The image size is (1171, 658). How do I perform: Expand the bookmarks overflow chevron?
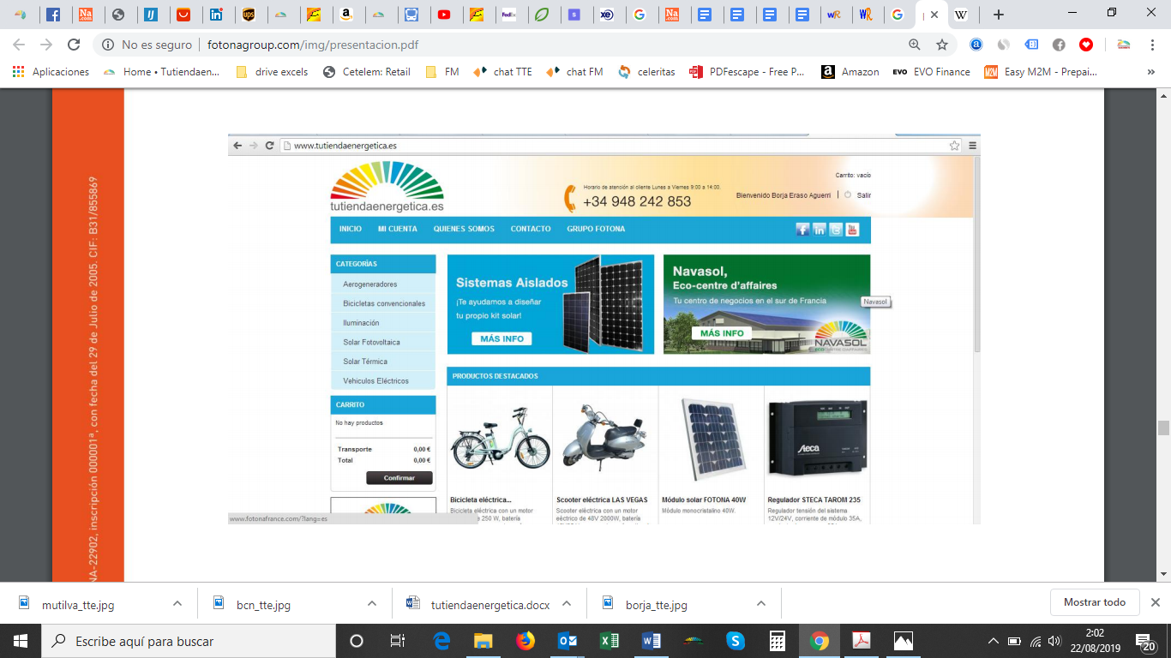tap(1150, 72)
